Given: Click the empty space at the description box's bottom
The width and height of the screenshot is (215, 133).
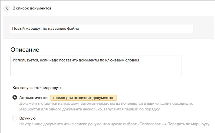Looking at the screenshot, I should point(96,71).
